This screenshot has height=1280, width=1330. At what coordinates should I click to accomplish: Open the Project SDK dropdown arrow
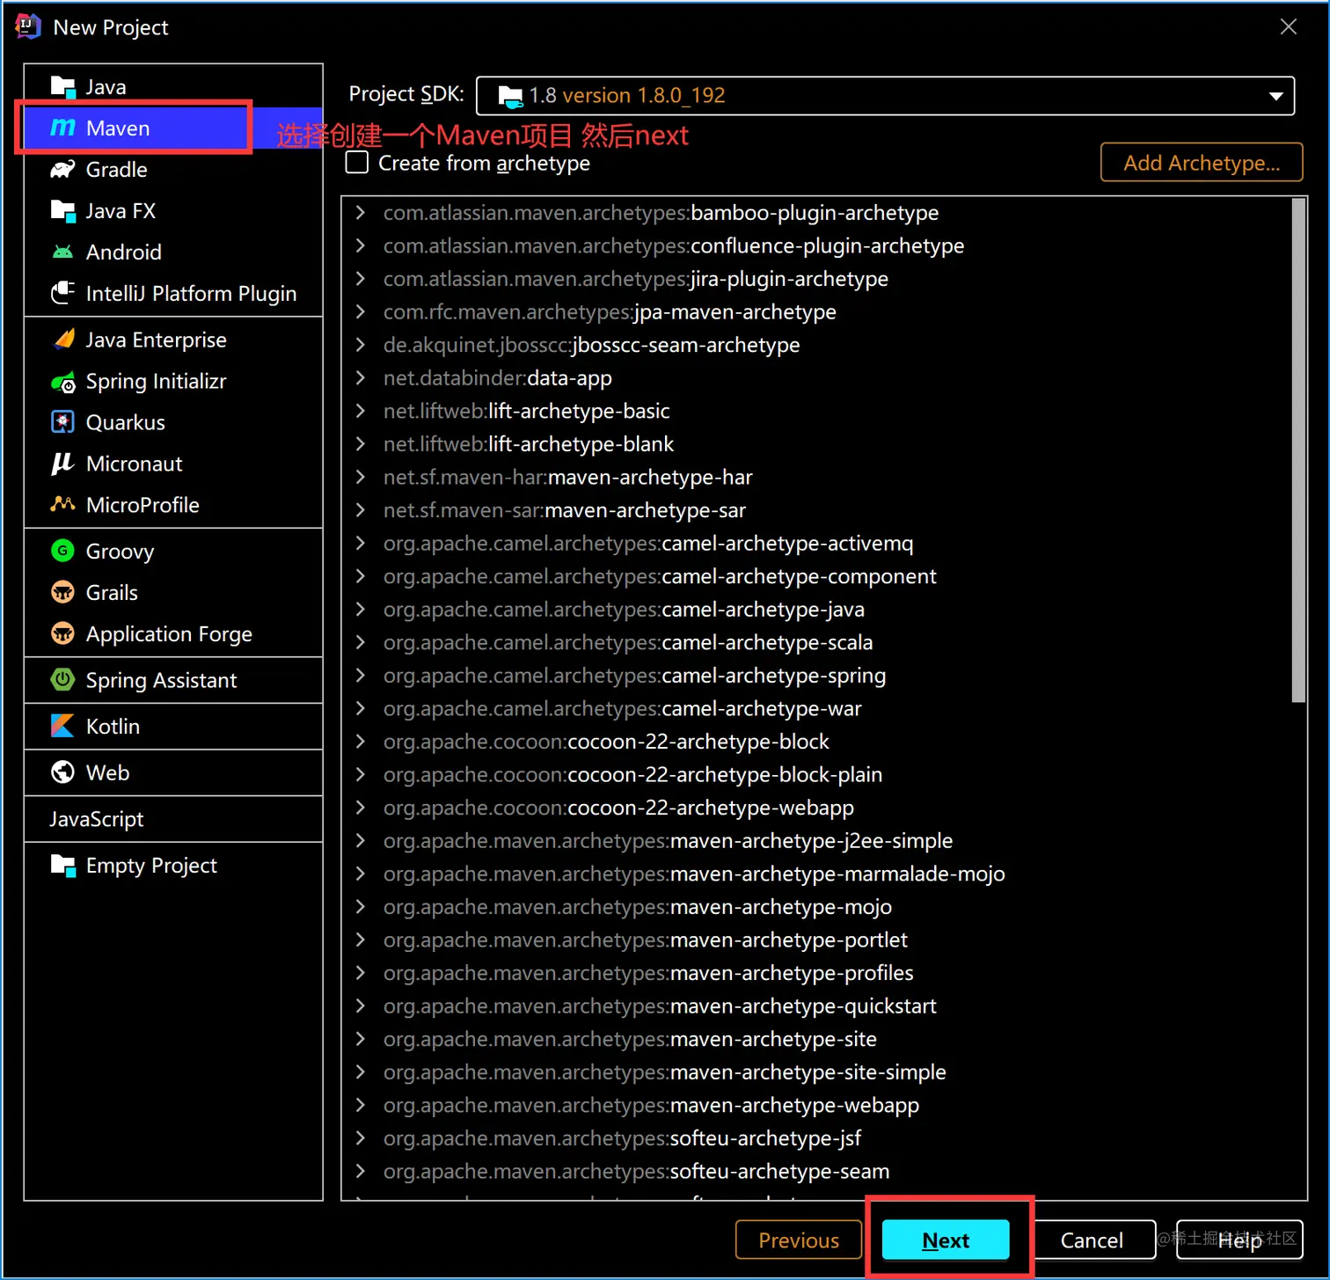click(1275, 96)
